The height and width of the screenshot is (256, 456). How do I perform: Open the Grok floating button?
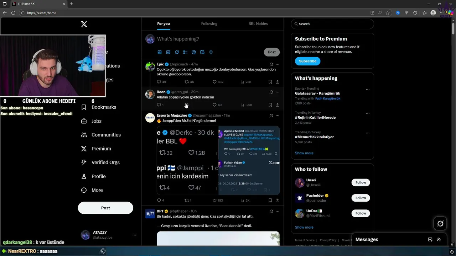coord(440,224)
